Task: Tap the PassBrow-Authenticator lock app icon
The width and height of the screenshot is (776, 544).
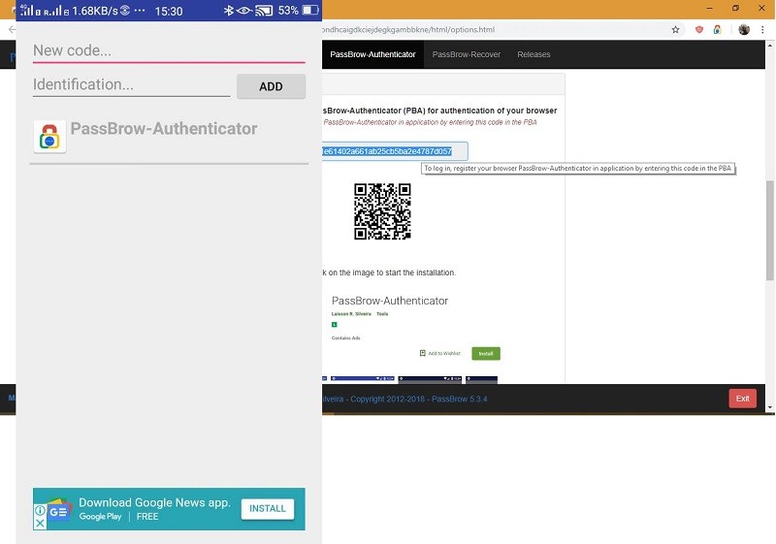Action: point(49,137)
